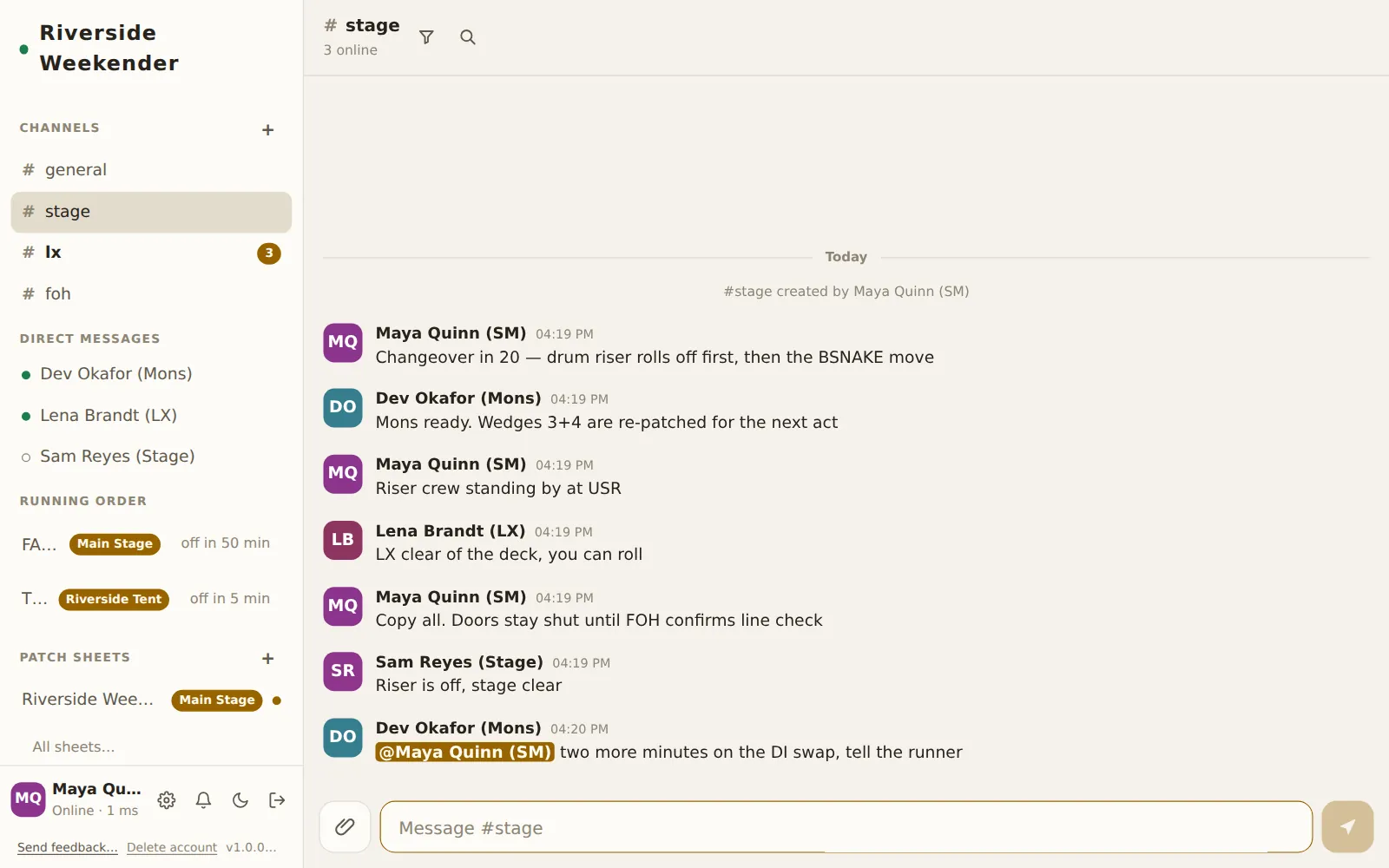Attach a file using the paperclip icon
The height and width of the screenshot is (868, 1389).
(x=345, y=827)
